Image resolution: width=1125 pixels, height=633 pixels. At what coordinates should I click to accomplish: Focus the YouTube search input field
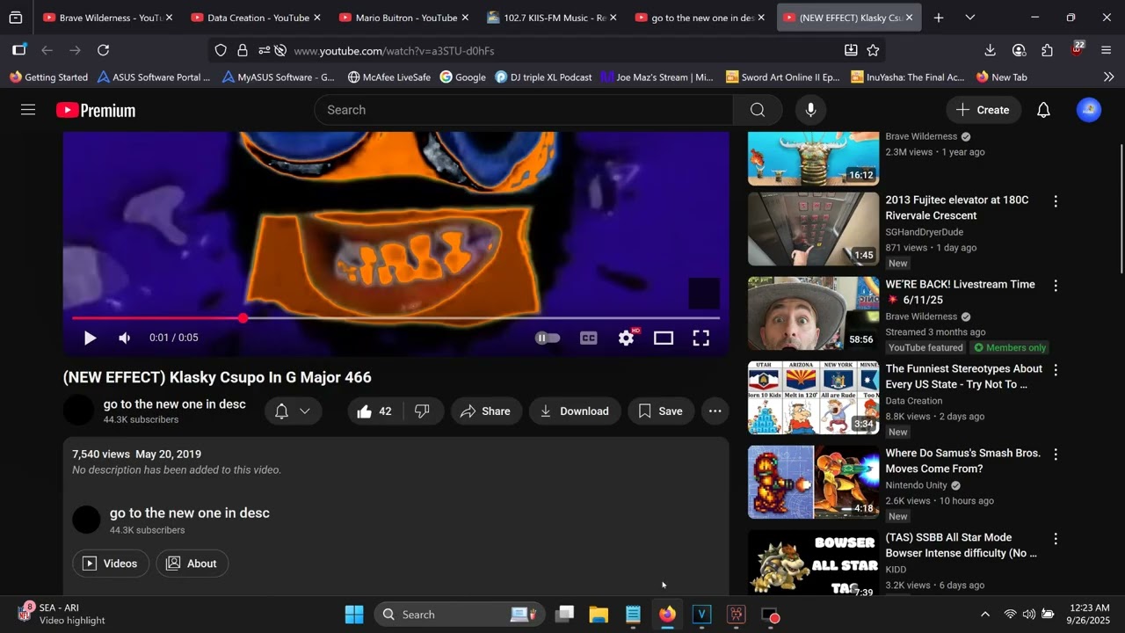[524, 110]
